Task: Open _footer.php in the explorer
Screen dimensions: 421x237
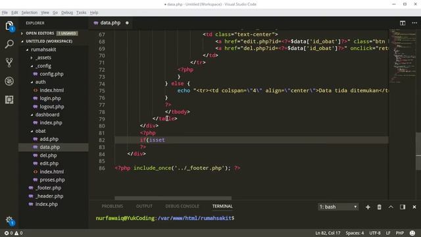Action: point(48,188)
